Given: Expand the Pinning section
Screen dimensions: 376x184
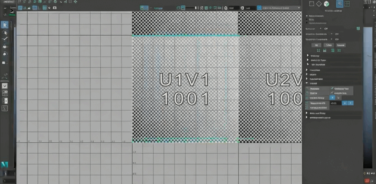Looking at the screenshot, I should pos(308,55).
